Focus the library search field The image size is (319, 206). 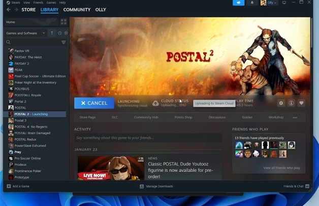pyautogui.click(x=36, y=42)
